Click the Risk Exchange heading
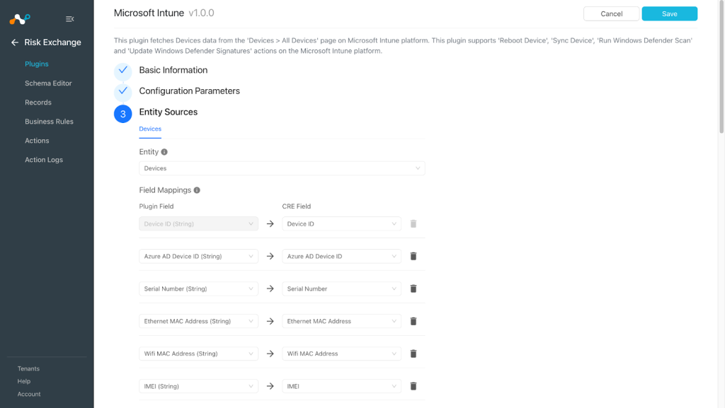Image resolution: width=725 pixels, height=408 pixels. [x=52, y=42]
